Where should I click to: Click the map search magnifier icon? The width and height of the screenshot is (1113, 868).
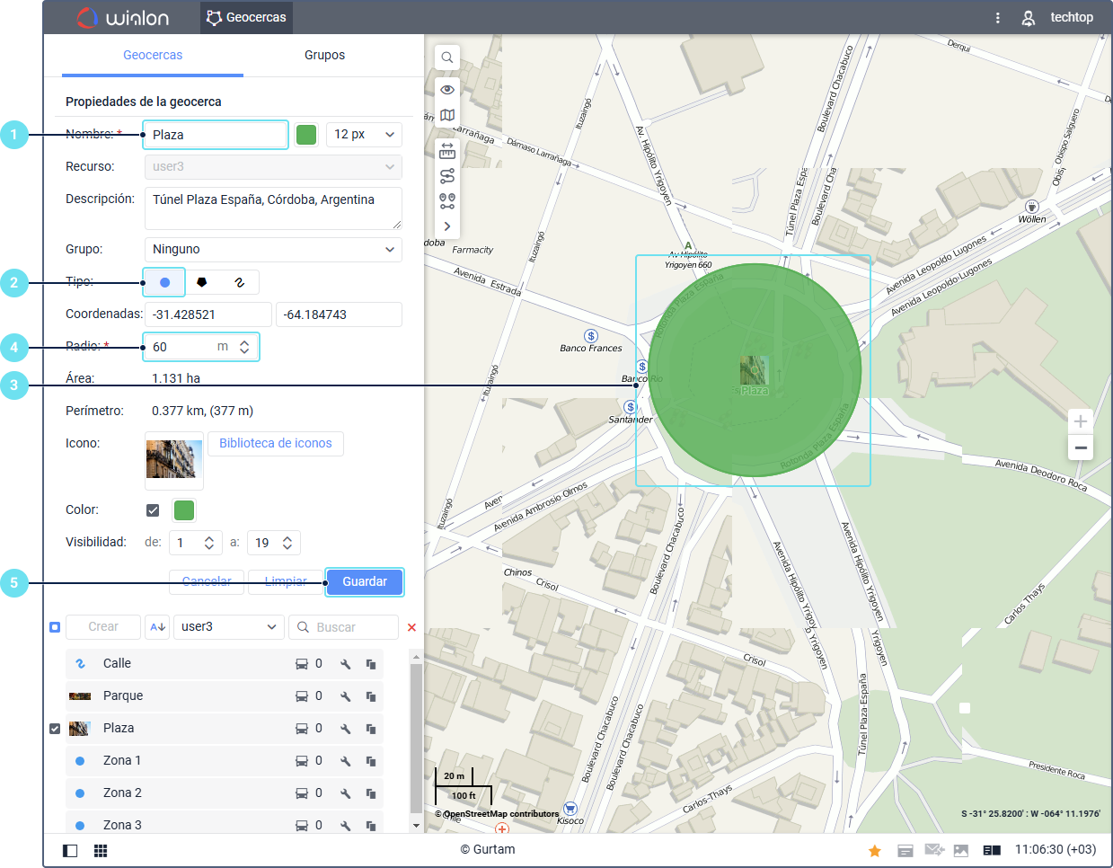click(x=446, y=58)
